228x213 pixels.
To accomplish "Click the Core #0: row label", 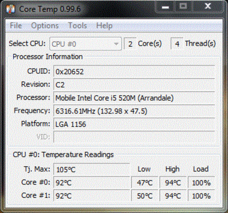I will coord(36,182).
